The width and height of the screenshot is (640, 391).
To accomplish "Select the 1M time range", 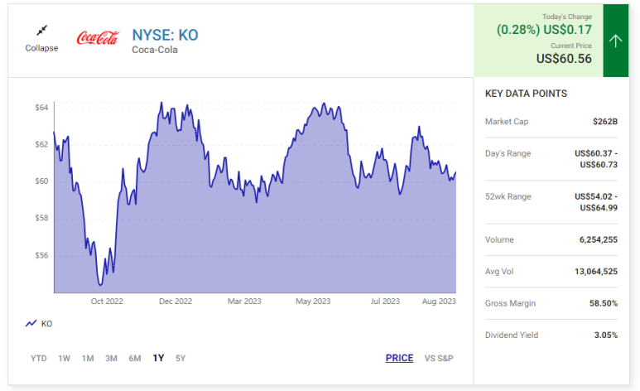I will coord(88,359).
